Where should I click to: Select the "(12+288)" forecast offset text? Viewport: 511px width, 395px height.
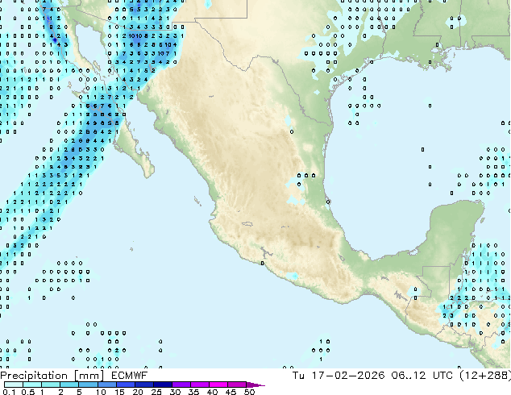(485, 376)
